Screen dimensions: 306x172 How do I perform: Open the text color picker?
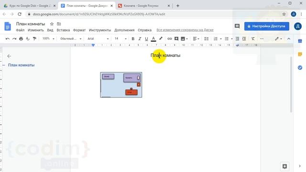(x=153, y=39)
